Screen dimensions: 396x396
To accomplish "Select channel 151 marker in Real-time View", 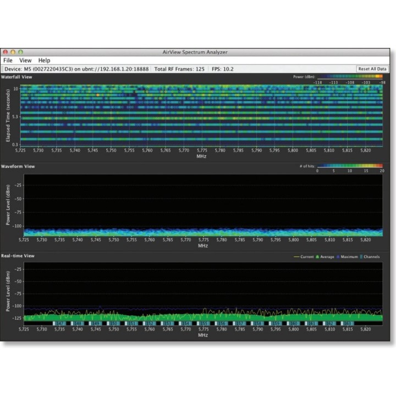I will (x=131, y=323).
